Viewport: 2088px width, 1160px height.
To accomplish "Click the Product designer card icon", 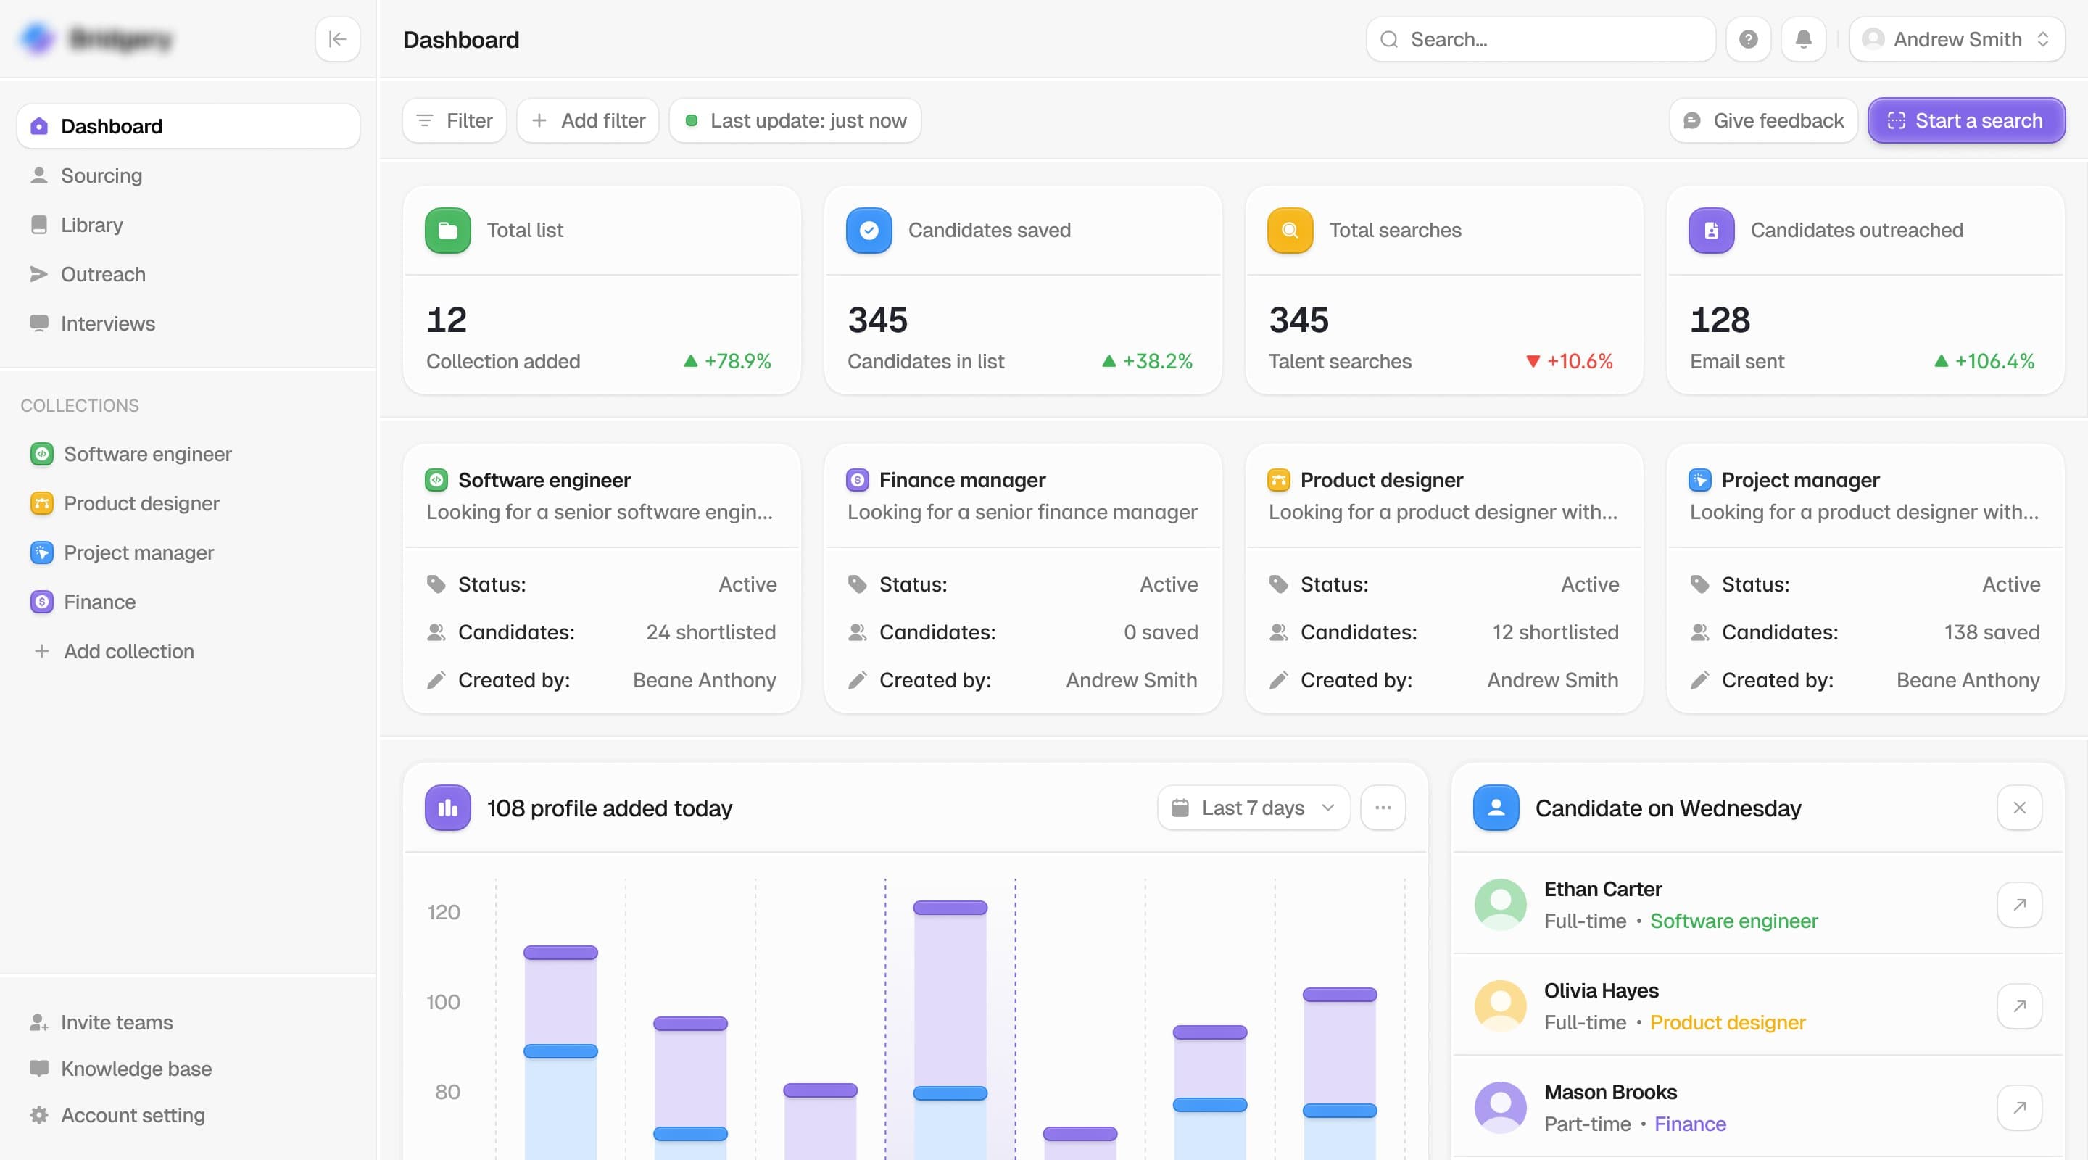I will [x=1278, y=480].
